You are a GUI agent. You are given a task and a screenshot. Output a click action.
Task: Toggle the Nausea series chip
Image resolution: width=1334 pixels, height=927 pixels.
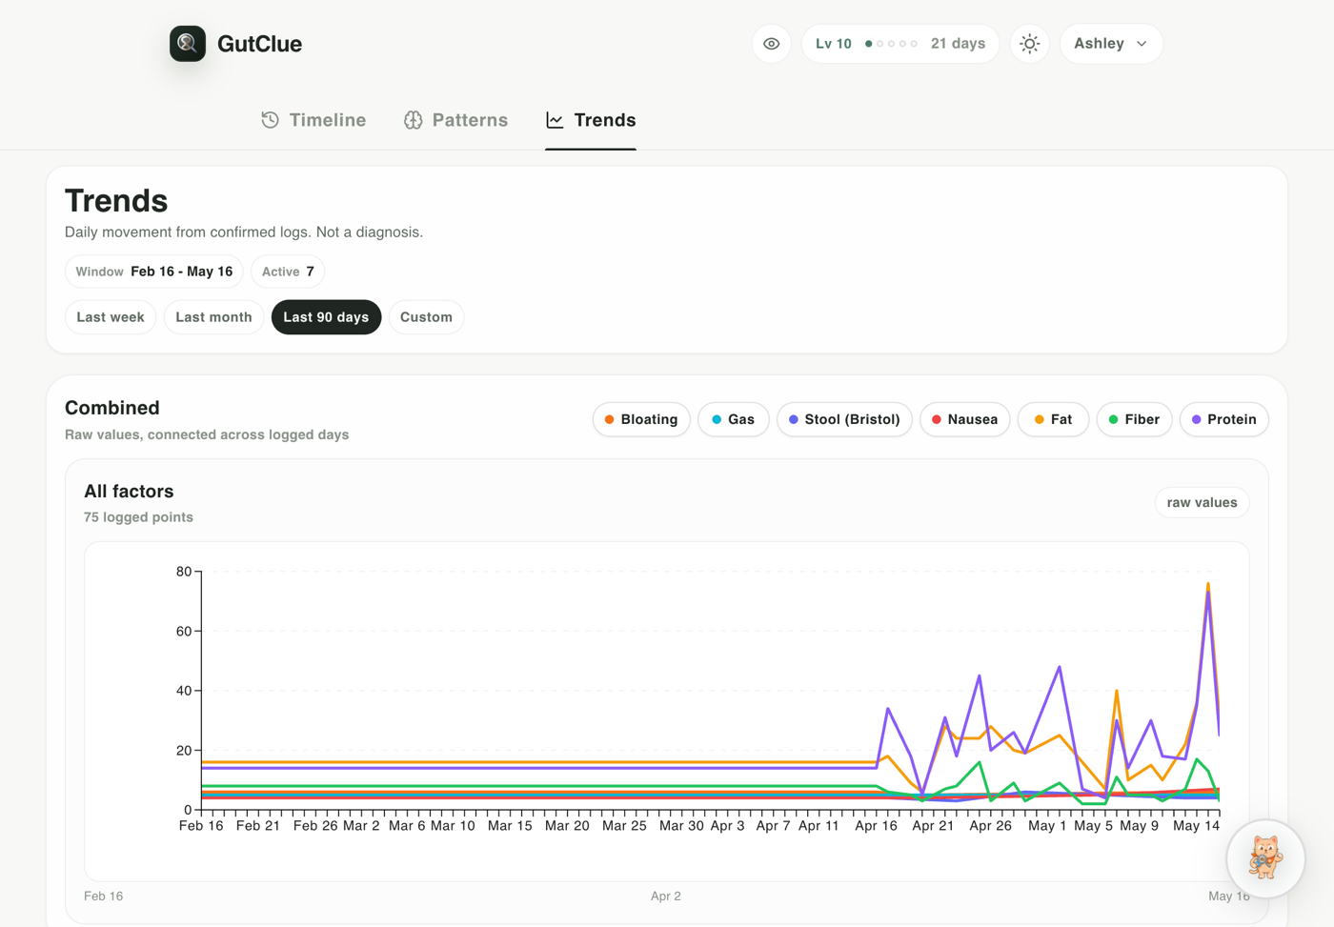pos(965,419)
